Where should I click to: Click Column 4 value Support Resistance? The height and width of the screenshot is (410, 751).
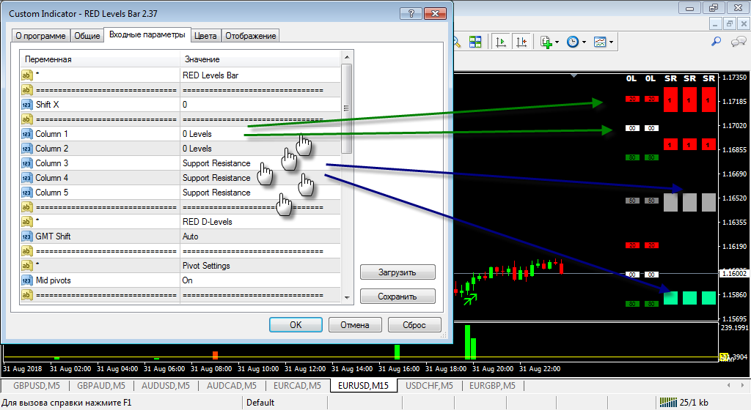pos(216,178)
